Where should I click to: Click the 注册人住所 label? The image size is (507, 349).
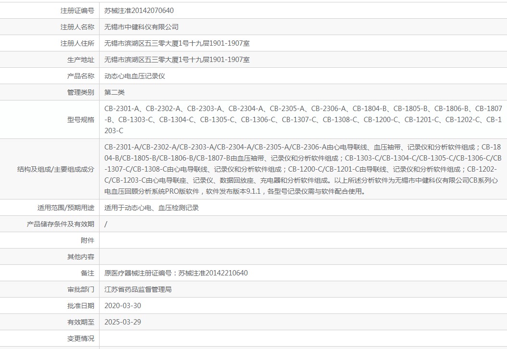77,43
